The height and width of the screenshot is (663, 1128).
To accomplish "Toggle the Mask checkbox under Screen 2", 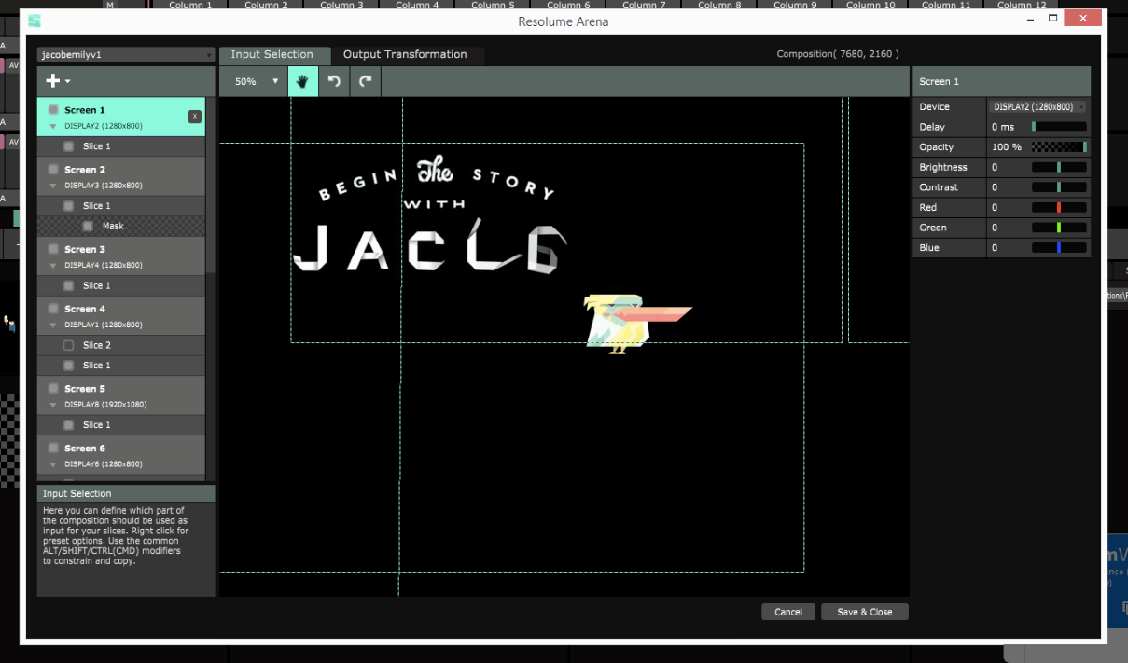I will 88,226.
